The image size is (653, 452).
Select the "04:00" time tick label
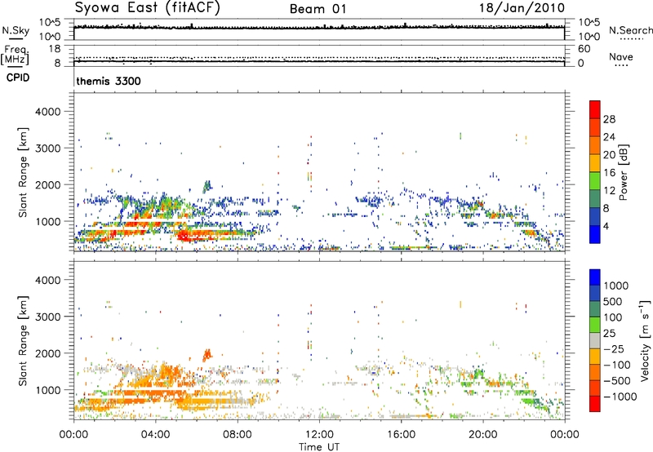(x=155, y=435)
